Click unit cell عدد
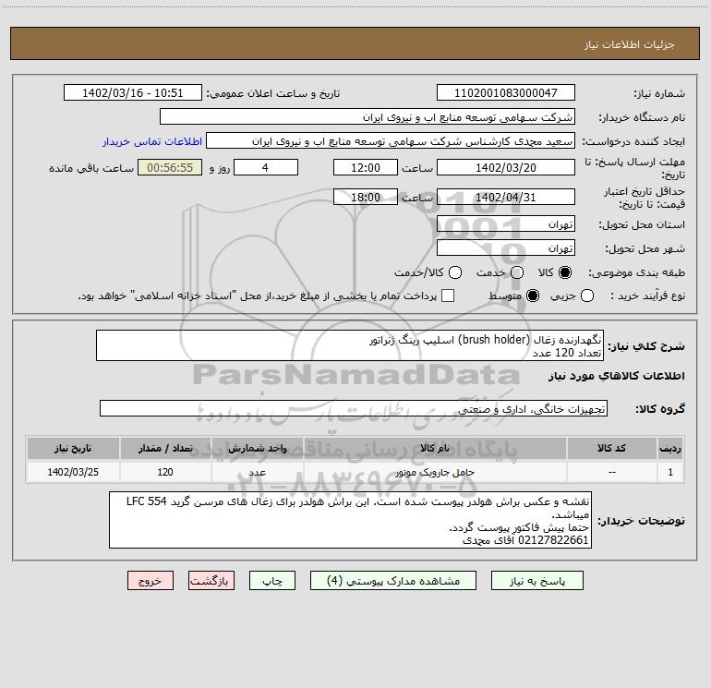 coord(257,472)
